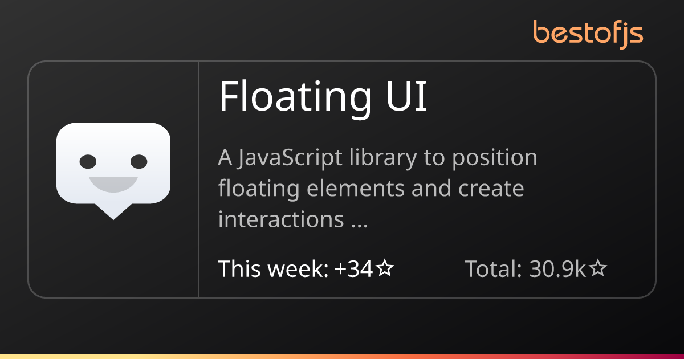Click the bestofjs logo
Screen dimensions: 684x359
coord(588,33)
